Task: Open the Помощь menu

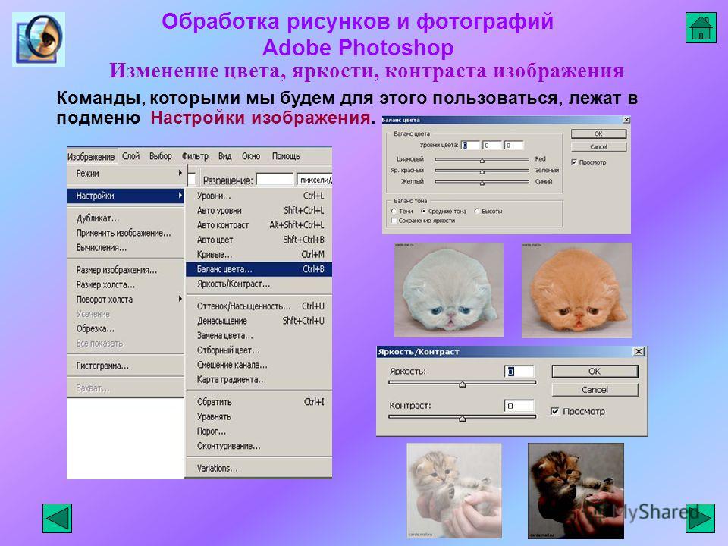Action: pyautogui.click(x=286, y=156)
